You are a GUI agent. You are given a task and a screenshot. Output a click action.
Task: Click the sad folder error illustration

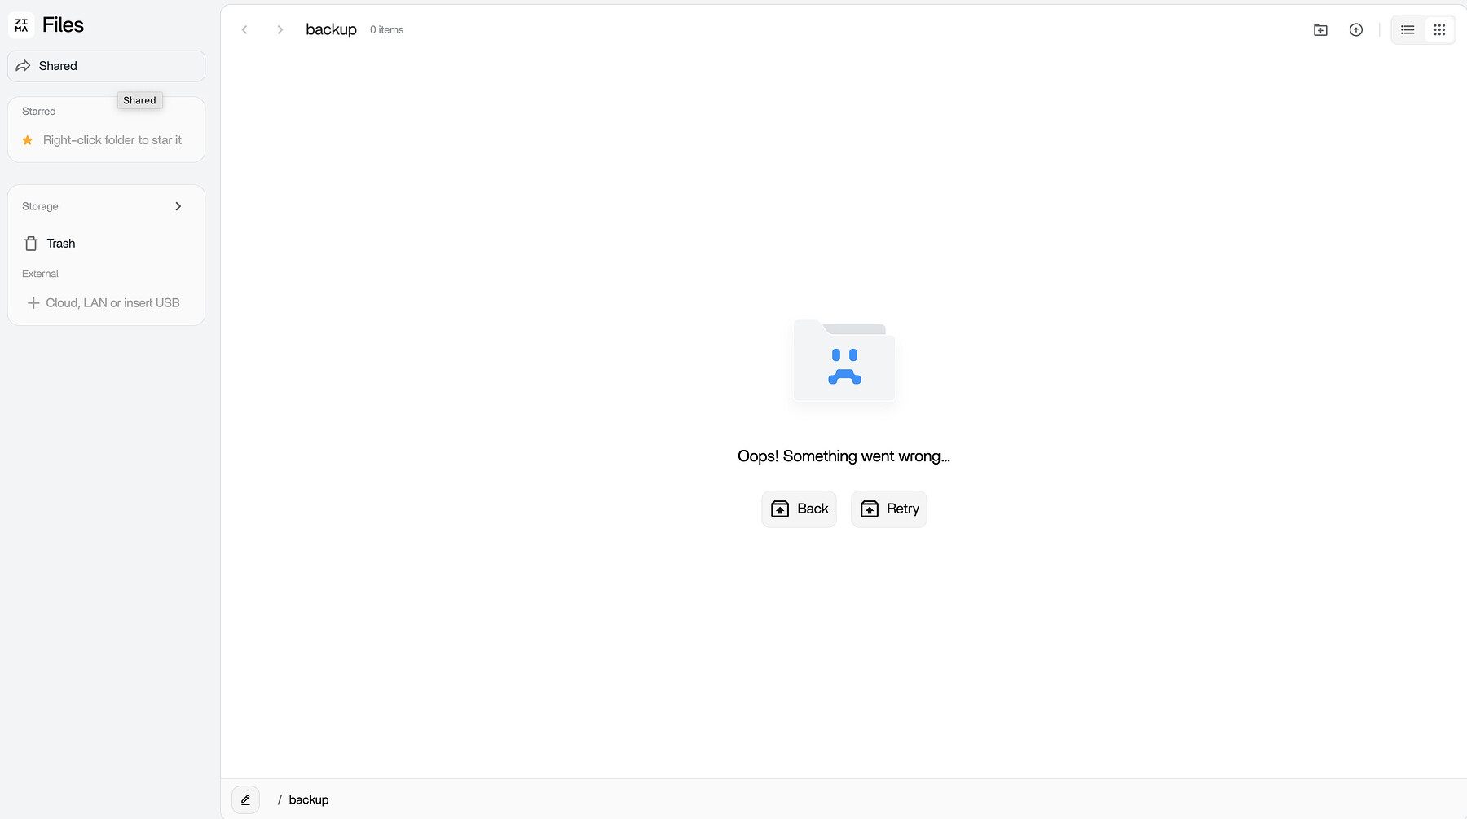point(843,361)
